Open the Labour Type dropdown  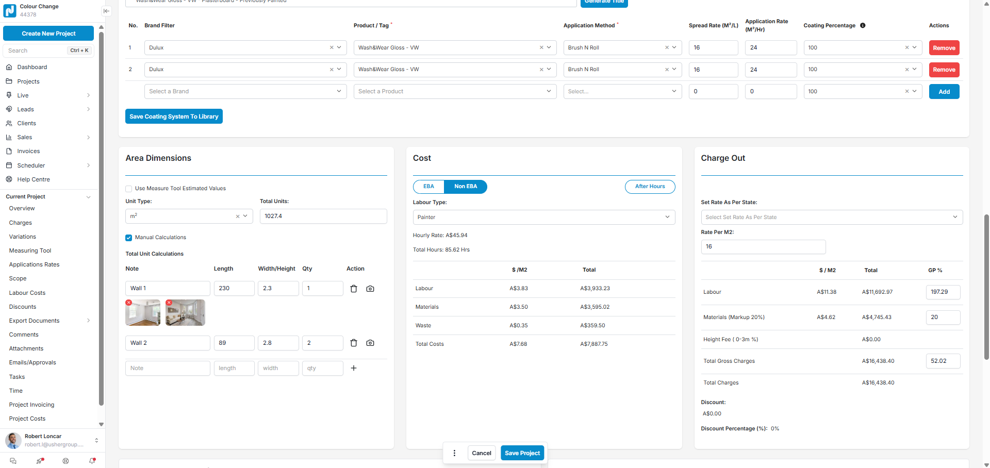click(x=543, y=217)
